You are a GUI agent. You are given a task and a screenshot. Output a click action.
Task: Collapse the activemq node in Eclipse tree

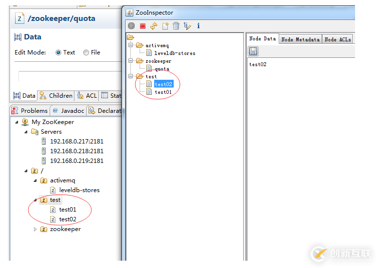[x=35, y=180]
